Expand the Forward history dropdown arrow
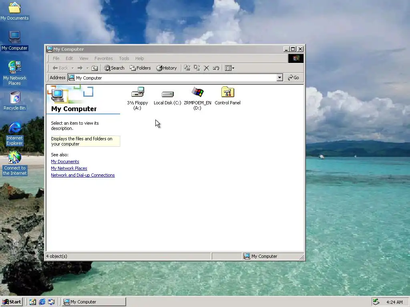 tap(87, 68)
